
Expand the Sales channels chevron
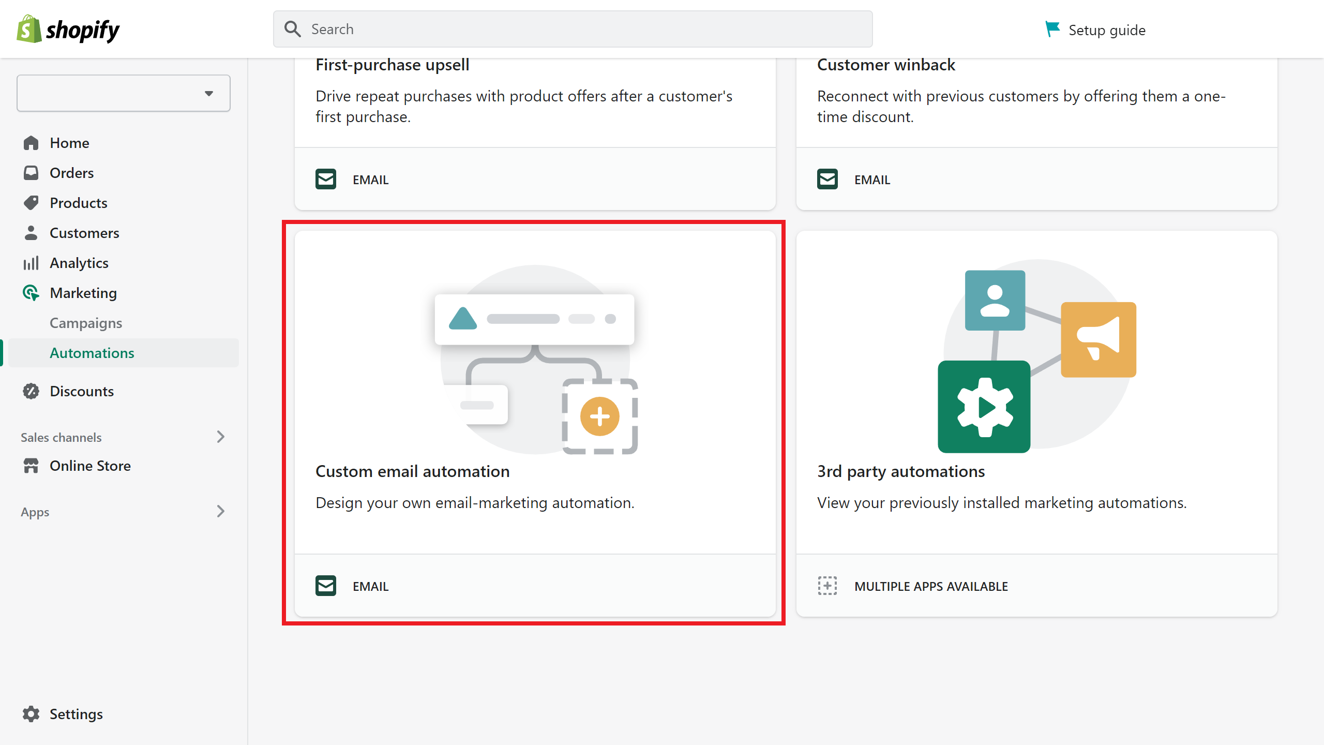pos(221,437)
